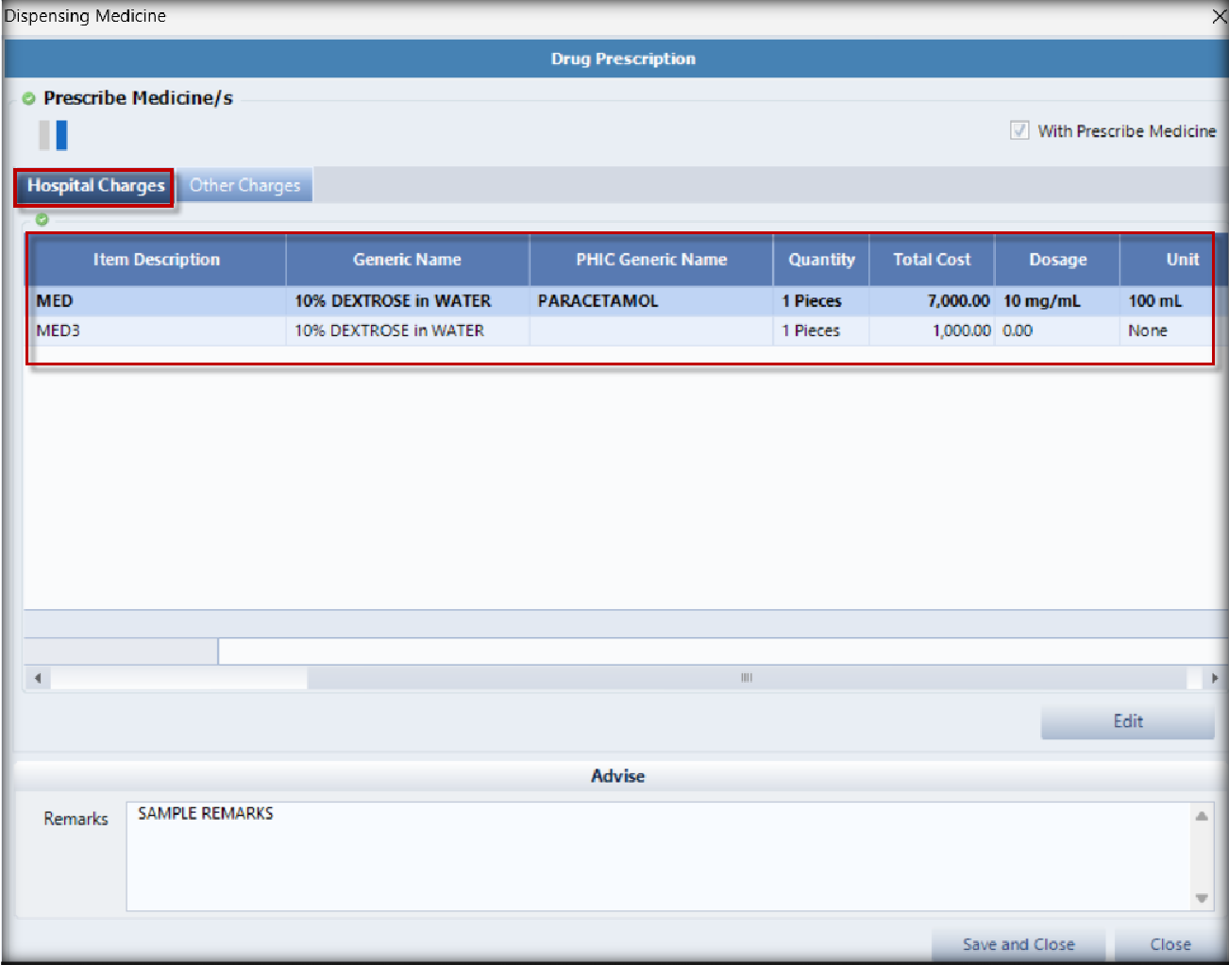1229x965 pixels.
Task: Sort by the Item Description column header
Action: point(156,260)
